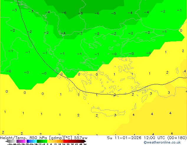The height and width of the screenshot is (145, 187).
Task: Select the magenta swatch in the temperature legend
Action: click(24, 141)
